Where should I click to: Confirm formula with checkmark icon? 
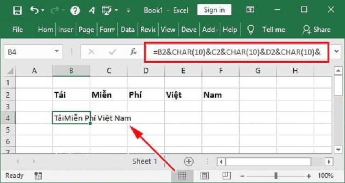click(x=113, y=52)
